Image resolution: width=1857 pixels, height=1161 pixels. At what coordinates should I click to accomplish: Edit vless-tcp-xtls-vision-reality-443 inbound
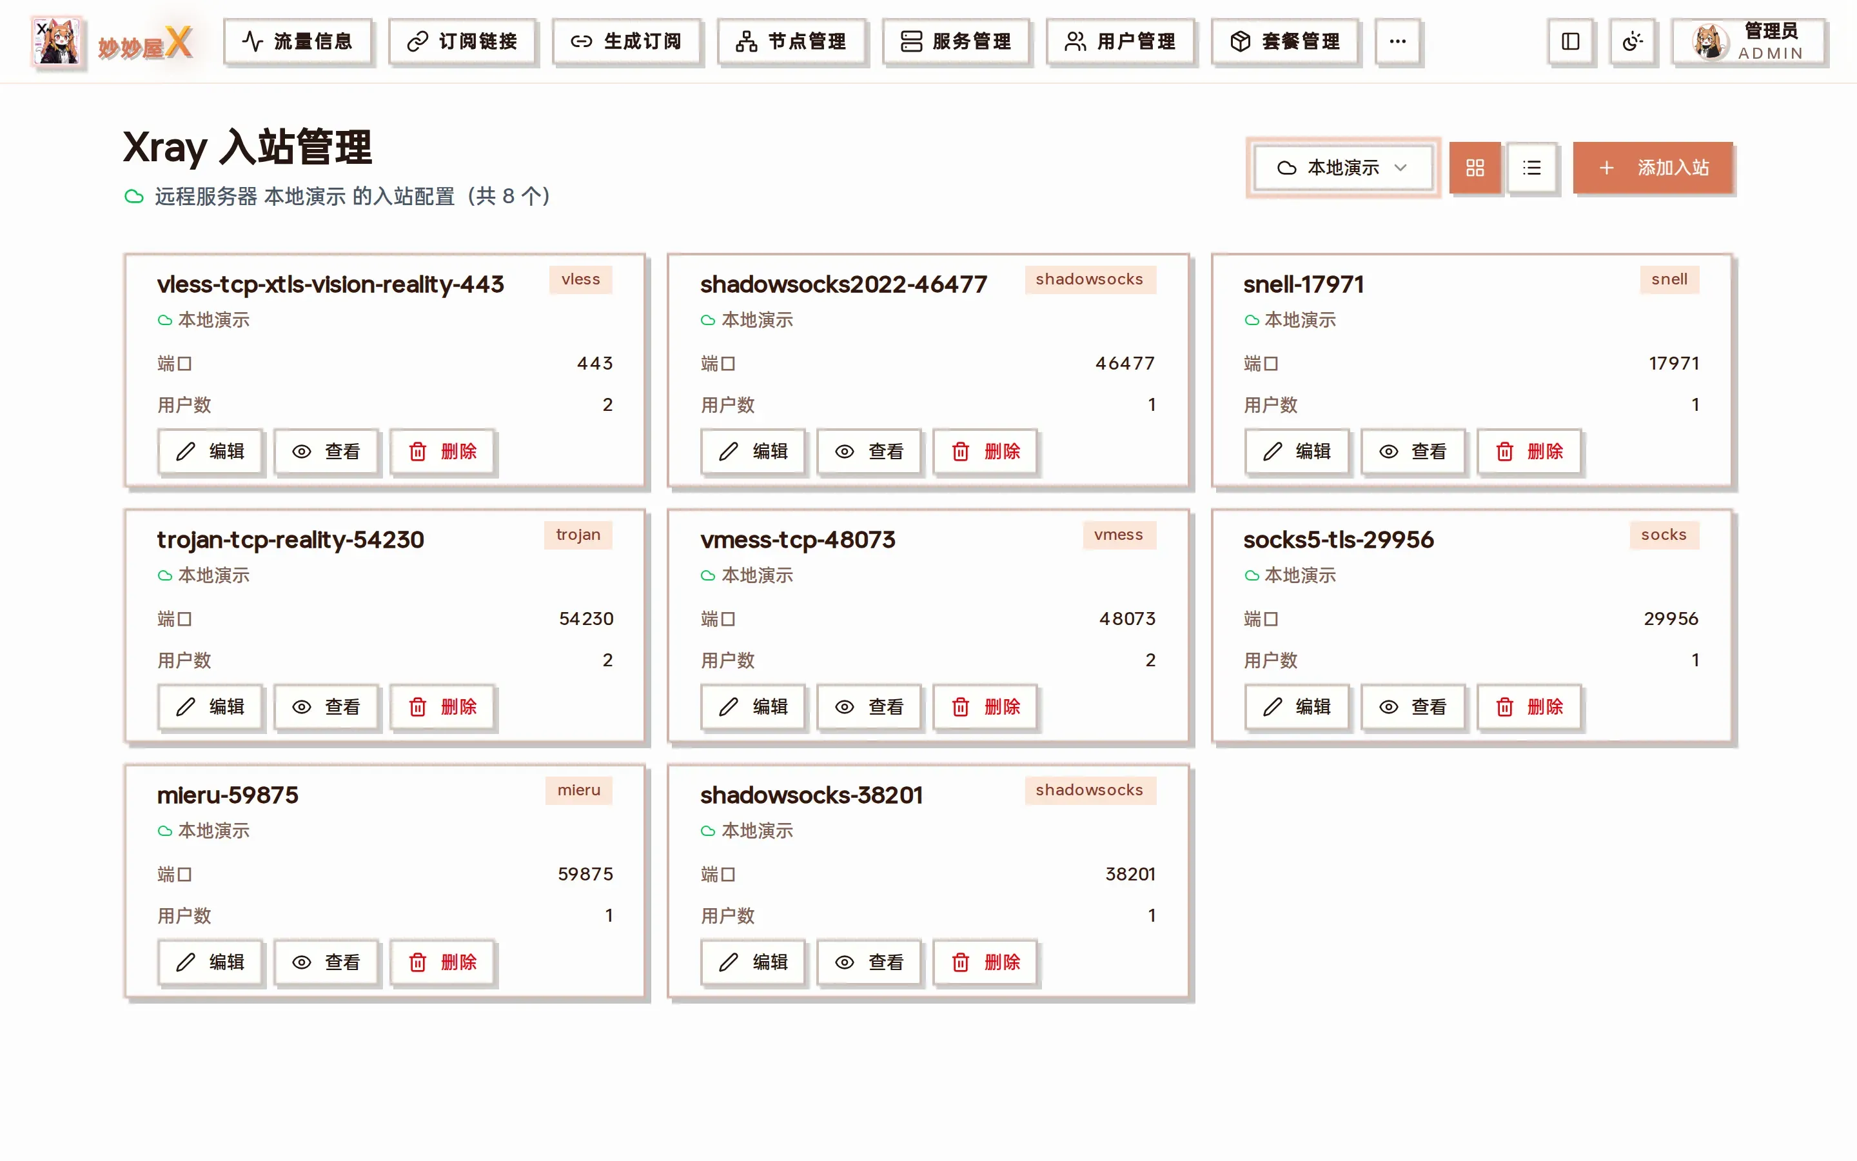(x=210, y=451)
